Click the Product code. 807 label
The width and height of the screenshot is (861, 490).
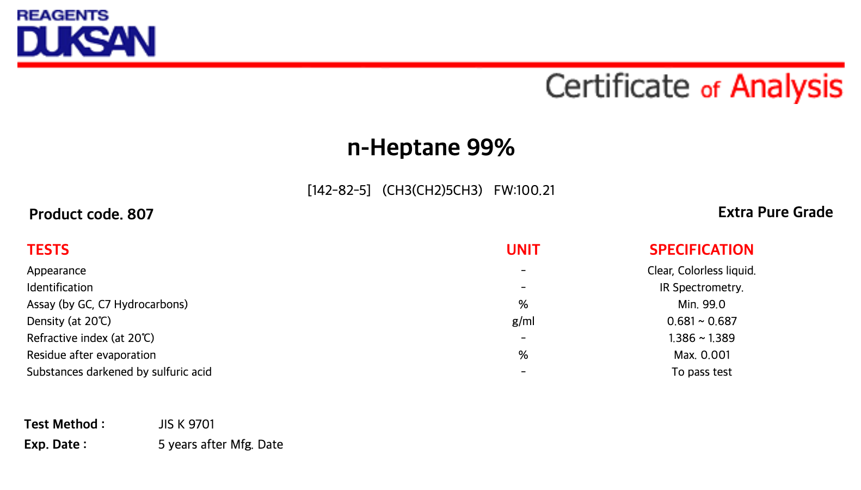(x=91, y=214)
